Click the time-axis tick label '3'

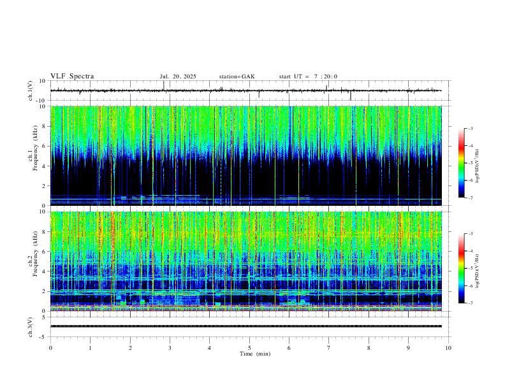170,348
